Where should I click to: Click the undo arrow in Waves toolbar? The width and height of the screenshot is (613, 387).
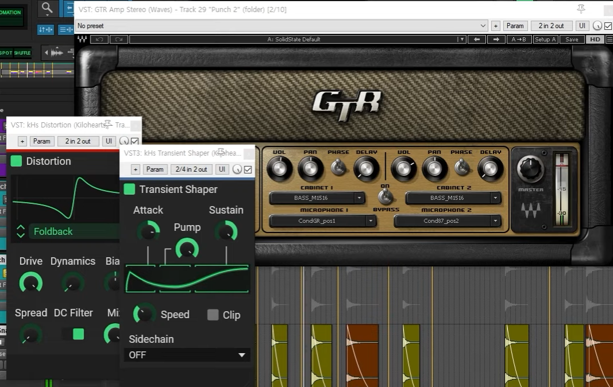click(x=99, y=39)
